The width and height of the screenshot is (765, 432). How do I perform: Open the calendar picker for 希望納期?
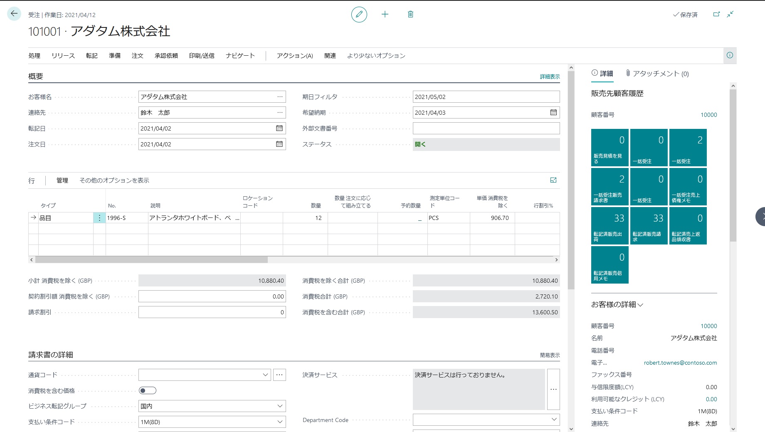click(x=553, y=113)
